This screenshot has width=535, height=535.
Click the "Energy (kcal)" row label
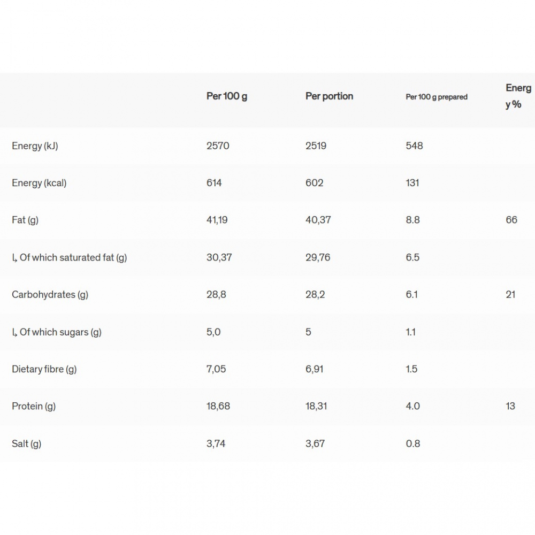coord(39,183)
